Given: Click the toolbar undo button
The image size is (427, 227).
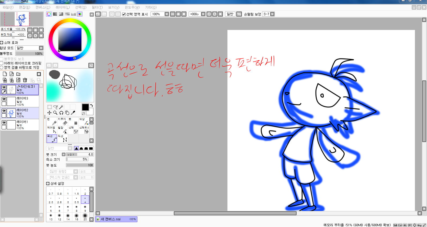Looking at the screenshot, I should [98, 14].
